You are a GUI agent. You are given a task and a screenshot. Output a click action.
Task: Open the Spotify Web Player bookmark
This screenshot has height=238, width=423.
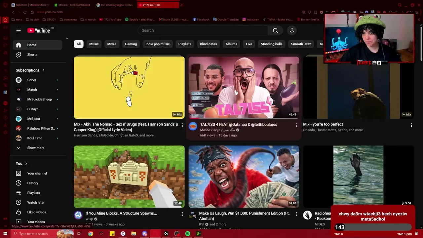[140, 20]
